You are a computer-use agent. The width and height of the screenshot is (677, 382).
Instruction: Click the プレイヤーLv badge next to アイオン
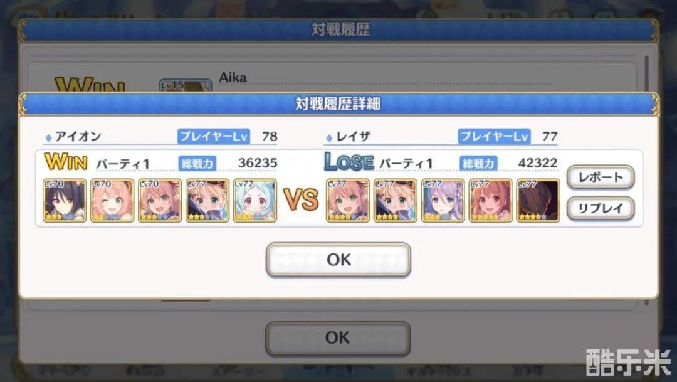(x=213, y=137)
